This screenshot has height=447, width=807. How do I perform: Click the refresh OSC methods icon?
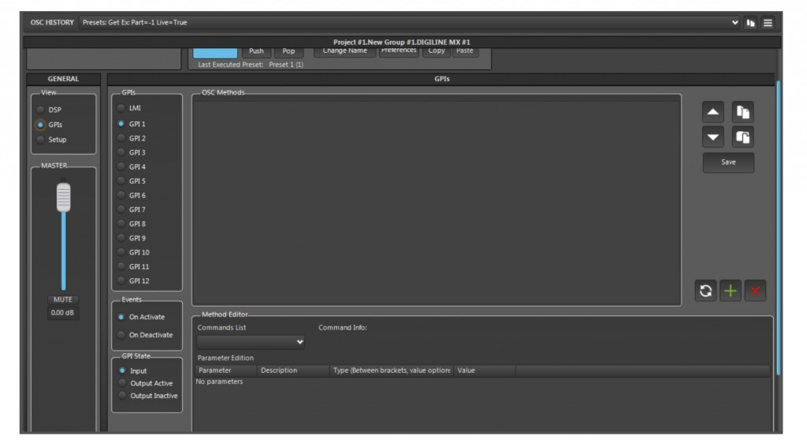(705, 291)
